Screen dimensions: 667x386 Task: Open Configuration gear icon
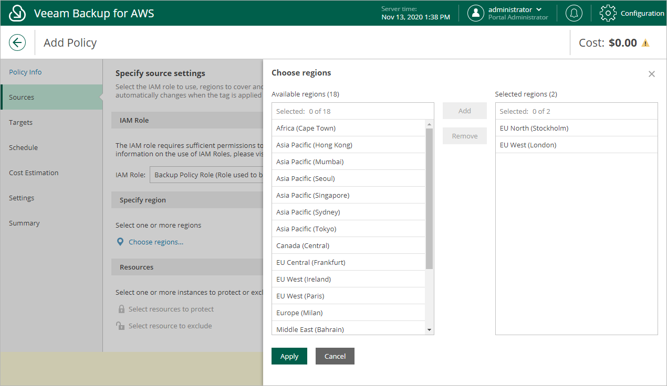pyautogui.click(x=608, y=13)
